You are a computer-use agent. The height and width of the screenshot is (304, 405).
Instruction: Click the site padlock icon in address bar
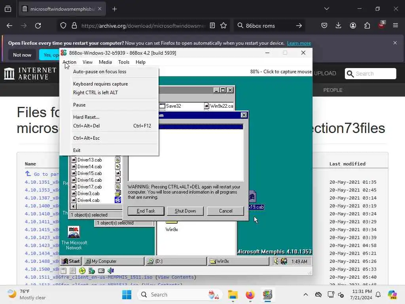pyautogui.click(x=74, y=26)
